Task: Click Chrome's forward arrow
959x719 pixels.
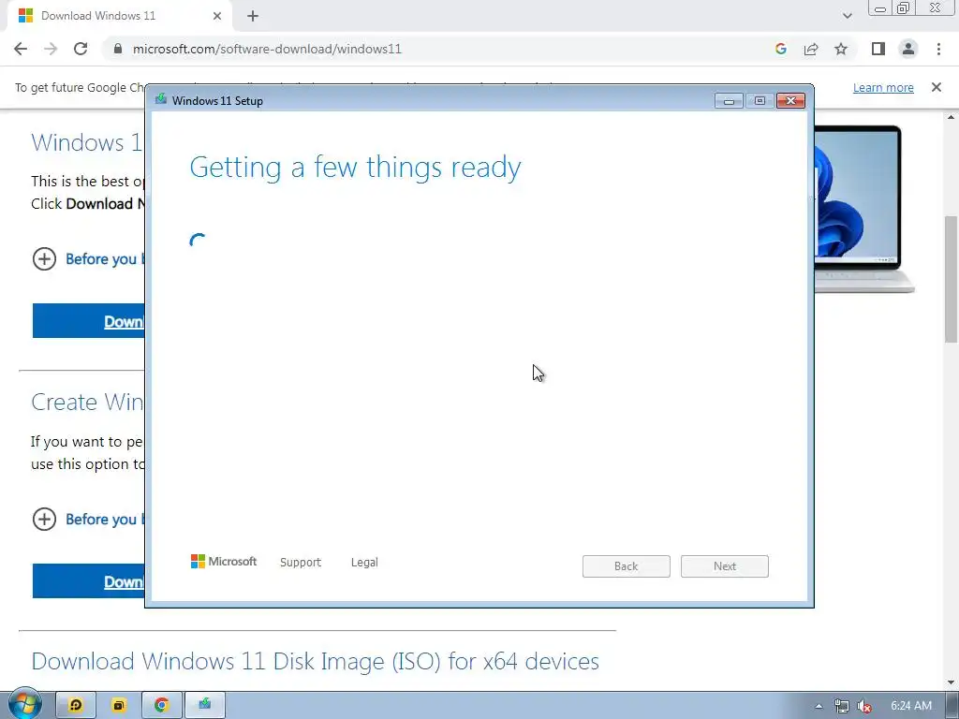Action: 51,49
